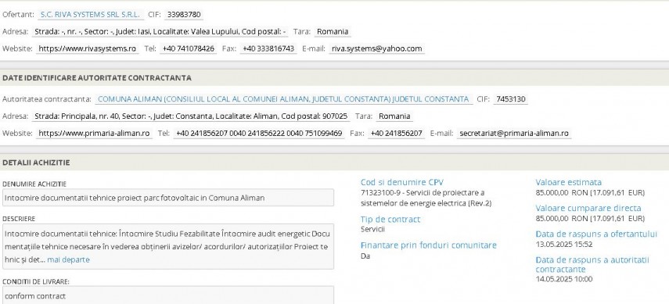Screen dimensions: 669x304
Task: Click the 'Valoare estimata' heading
Action: 568,183
